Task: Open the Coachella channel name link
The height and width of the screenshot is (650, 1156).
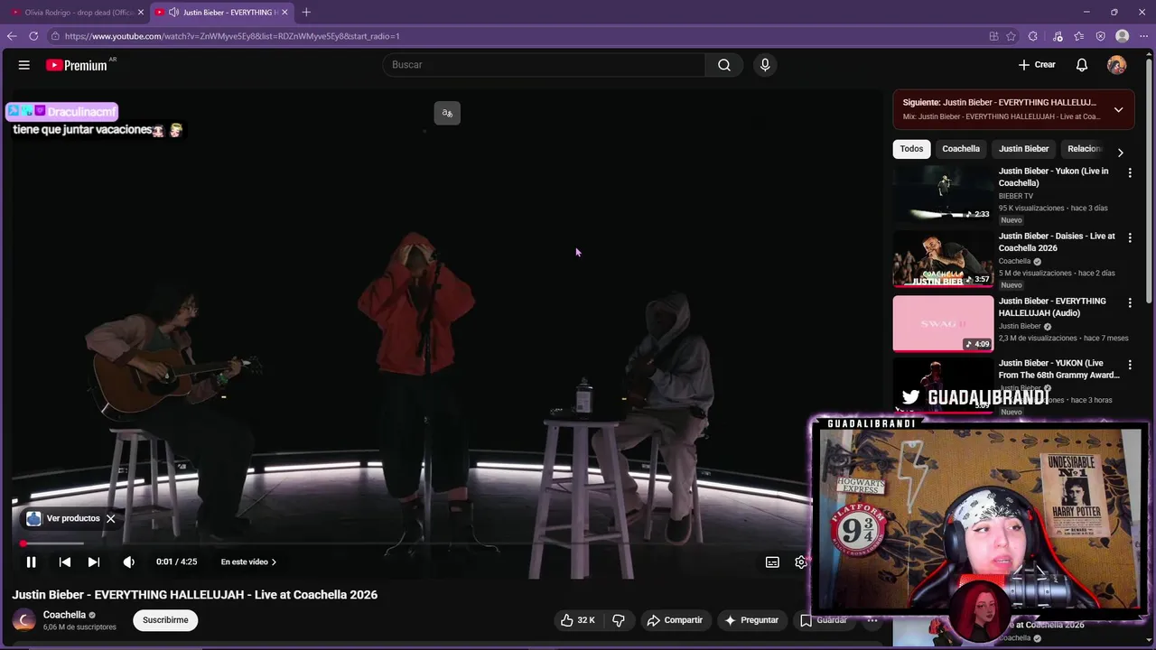Action: pos(64,615)
